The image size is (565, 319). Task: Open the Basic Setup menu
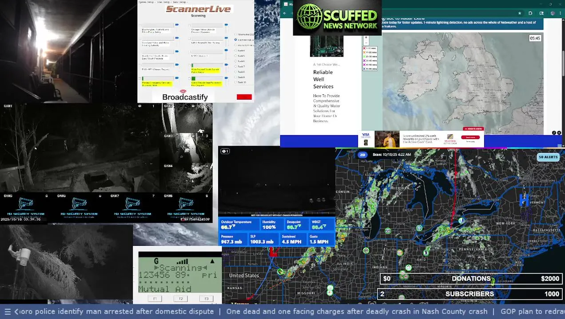click(x=179, y=2)
